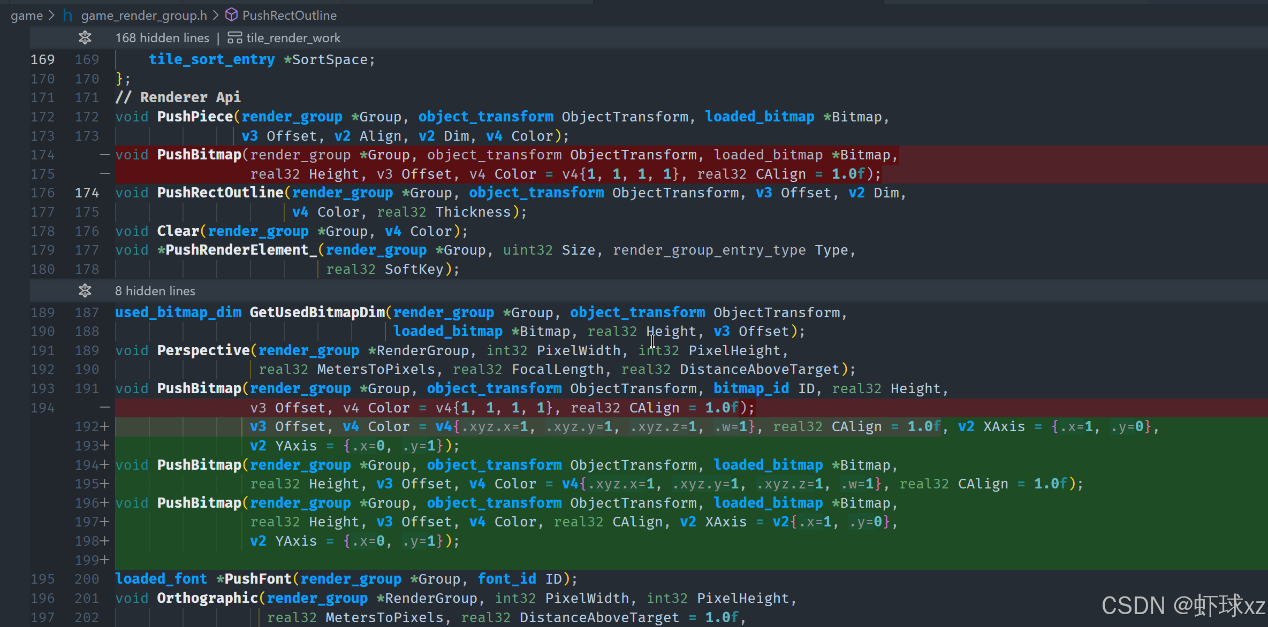Image resolution: width=1268 pixels, height=627 pixels.
Task: Click the plus insertion marker at line 192
Action: coord(104,427)
